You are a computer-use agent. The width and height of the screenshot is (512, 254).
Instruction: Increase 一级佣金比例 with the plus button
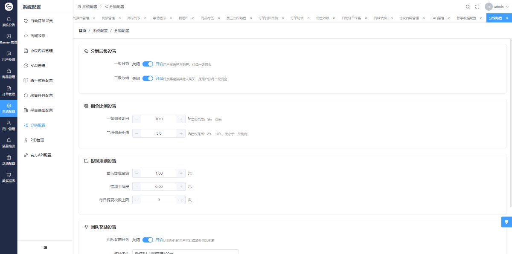coord(181,119)
